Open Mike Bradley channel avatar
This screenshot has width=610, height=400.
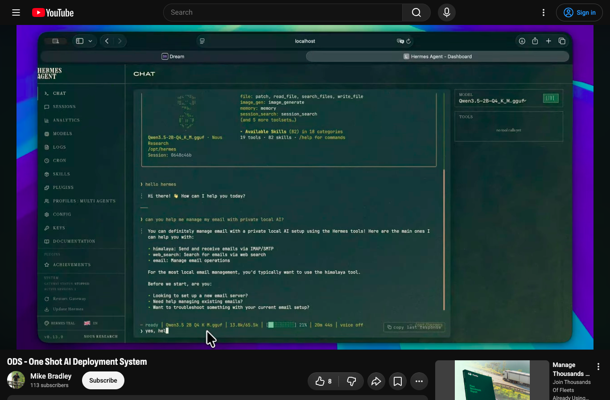click(x=16, y=380)
